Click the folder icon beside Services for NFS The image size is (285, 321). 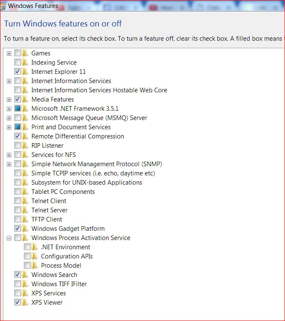pos(25,154)
